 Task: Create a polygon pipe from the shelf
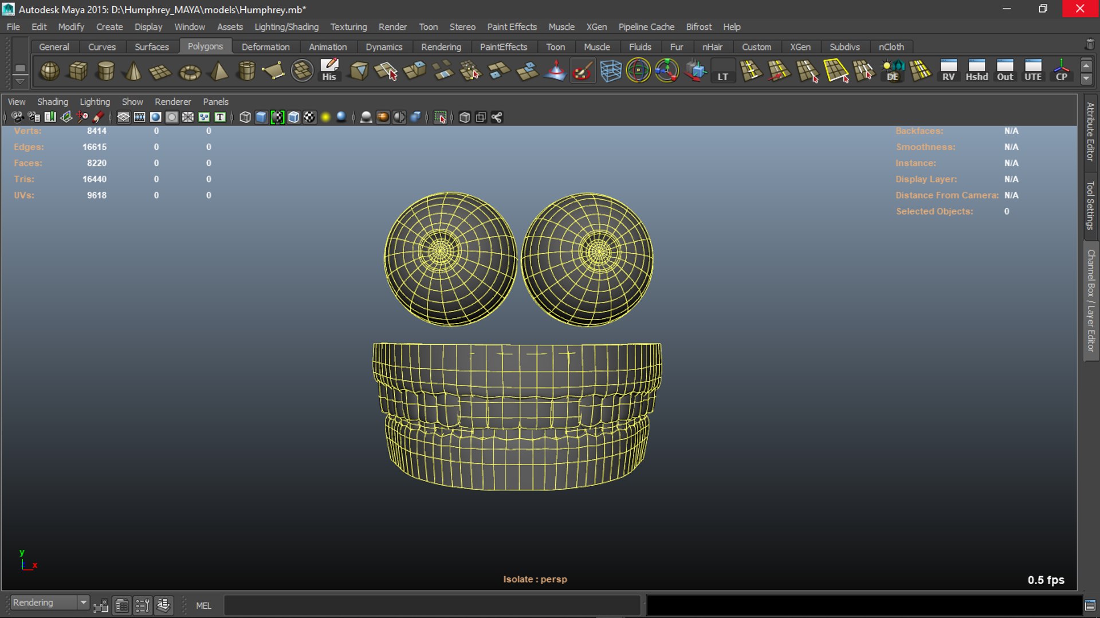click(246, 71)
